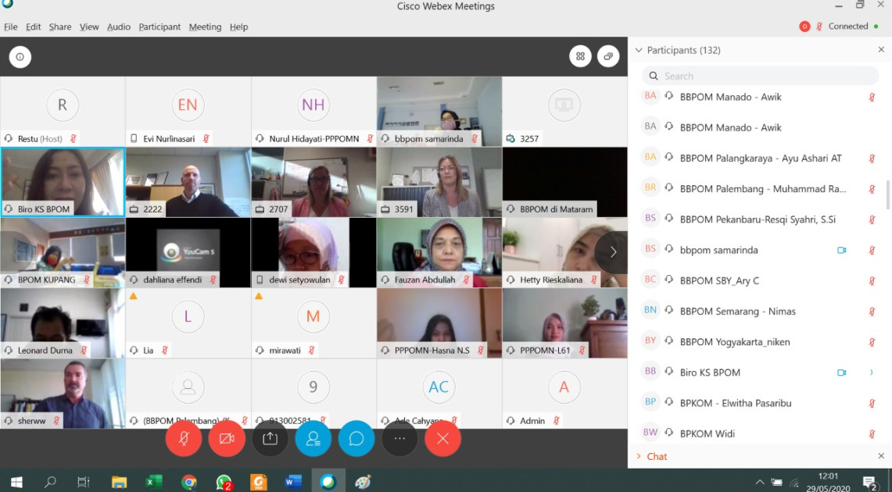
Task: Collapse the Participants panel header chevron
Action: click(639, 50)
